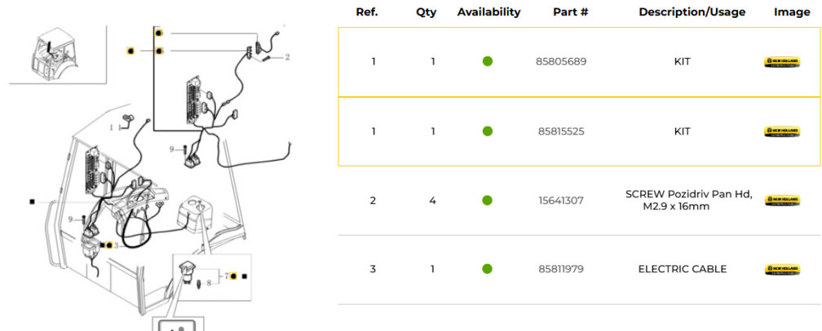Select availability dot for part 85811979
822x331 pixels.
pos(488,269)
